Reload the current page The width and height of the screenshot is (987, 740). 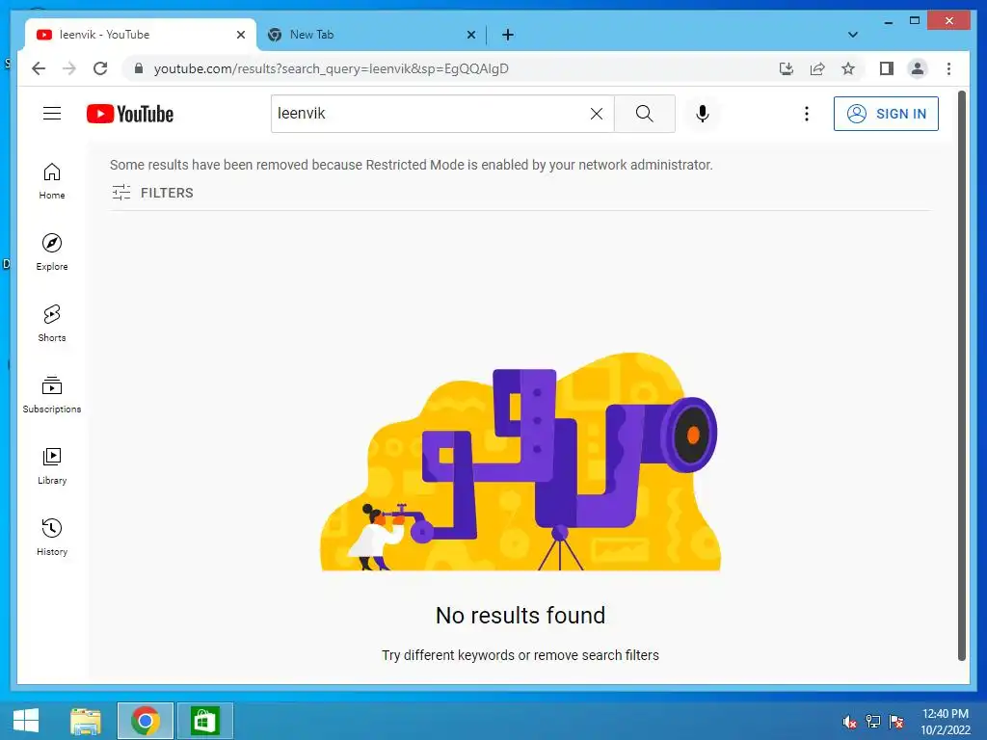pyautogui.click(x=100, y=68)
